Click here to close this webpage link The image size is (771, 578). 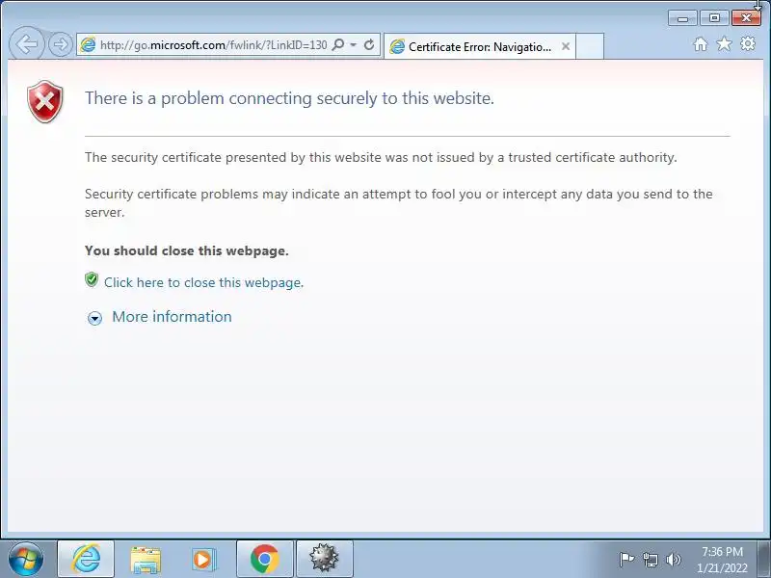click(x=203, y=282)
